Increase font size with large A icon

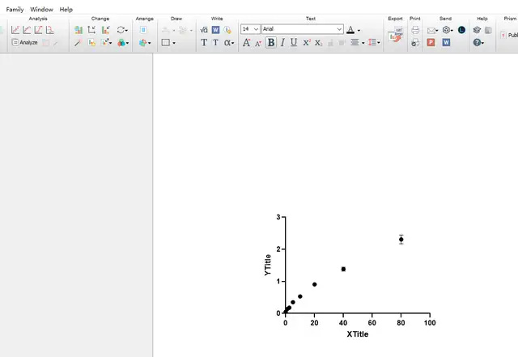pyautogui.click(x=246, y=43)
